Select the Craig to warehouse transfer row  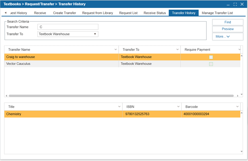pos(122,57)
